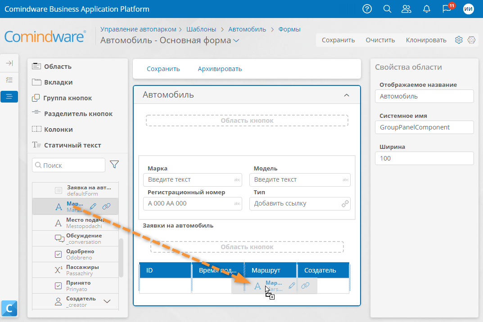The image size is (483, 322).
Task: Click the Клонировать button
Action: (426, 40)
